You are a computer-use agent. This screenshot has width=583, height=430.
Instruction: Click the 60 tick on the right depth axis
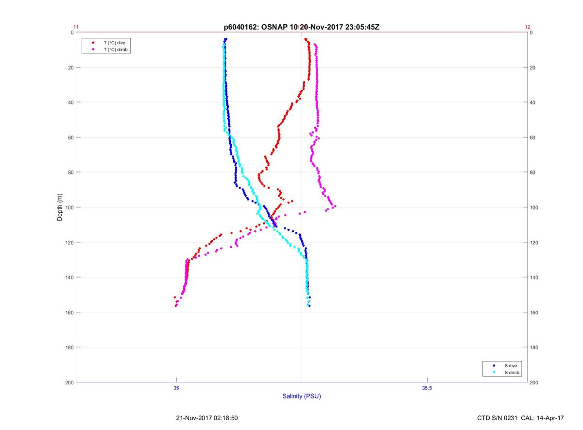tap(532, 138)
